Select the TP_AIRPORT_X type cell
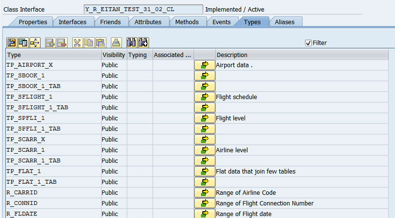Screen dimensions: 395x218 [53, 65]
